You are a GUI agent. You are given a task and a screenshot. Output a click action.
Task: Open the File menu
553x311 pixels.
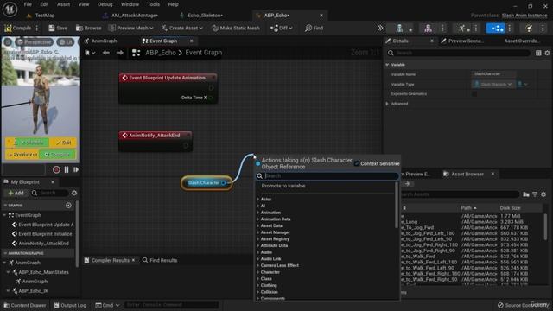(28, 4)
